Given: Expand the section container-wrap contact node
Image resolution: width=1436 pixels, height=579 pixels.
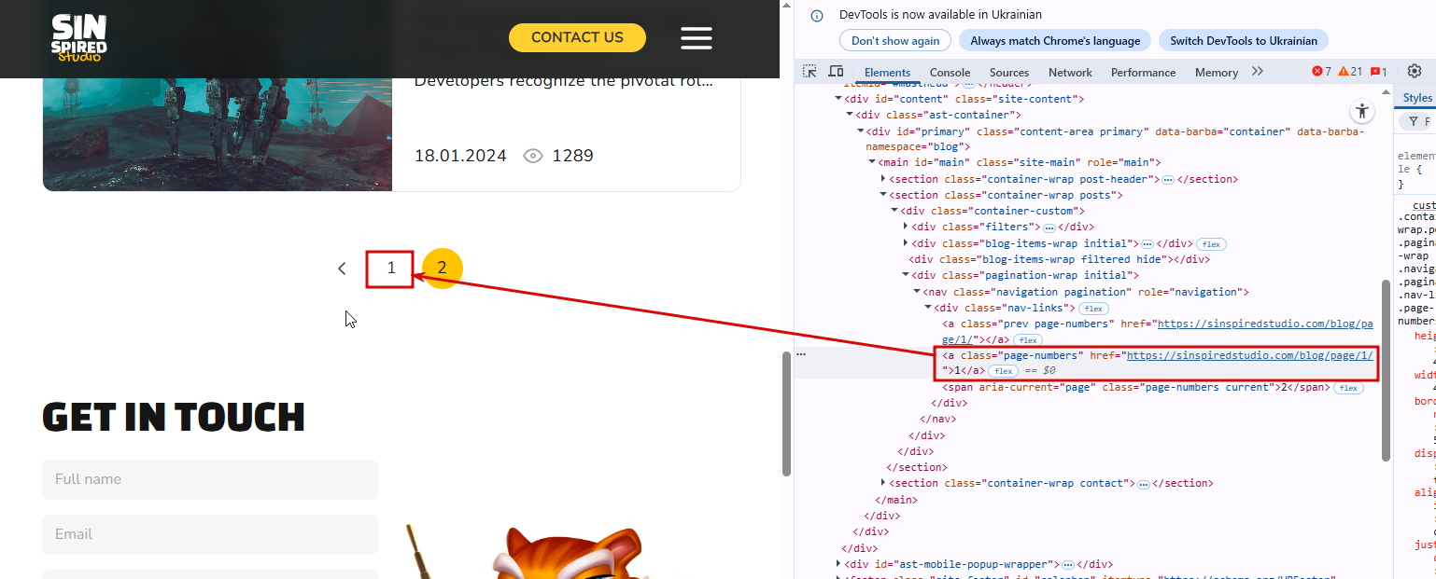Looking at the screenshot, I should pos(883,483).
